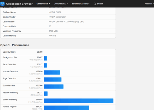The image size is (154, 110).
Task: Expand the Geekbench AI dropdown menu
Action: coord(61,4)
